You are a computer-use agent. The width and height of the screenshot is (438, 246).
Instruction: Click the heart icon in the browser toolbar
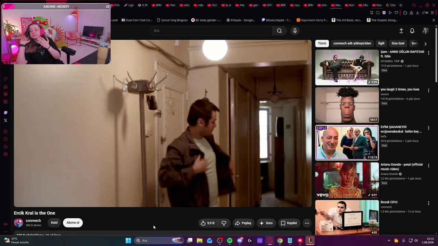[x=396, y=13]
